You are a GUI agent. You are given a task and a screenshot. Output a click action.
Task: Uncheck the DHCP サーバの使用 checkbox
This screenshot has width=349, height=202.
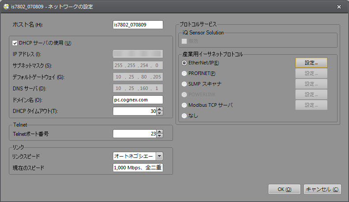coord(15,43)
